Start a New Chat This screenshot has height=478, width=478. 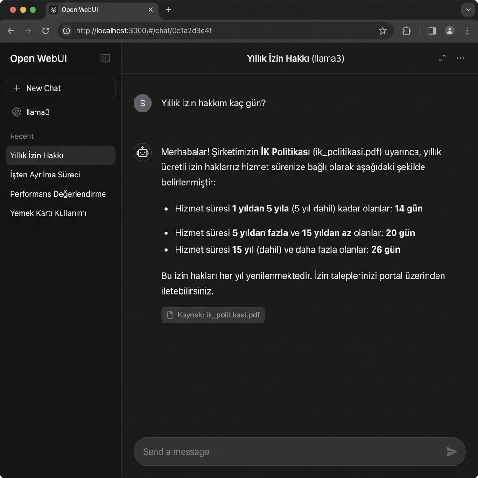tap(60, 88)
